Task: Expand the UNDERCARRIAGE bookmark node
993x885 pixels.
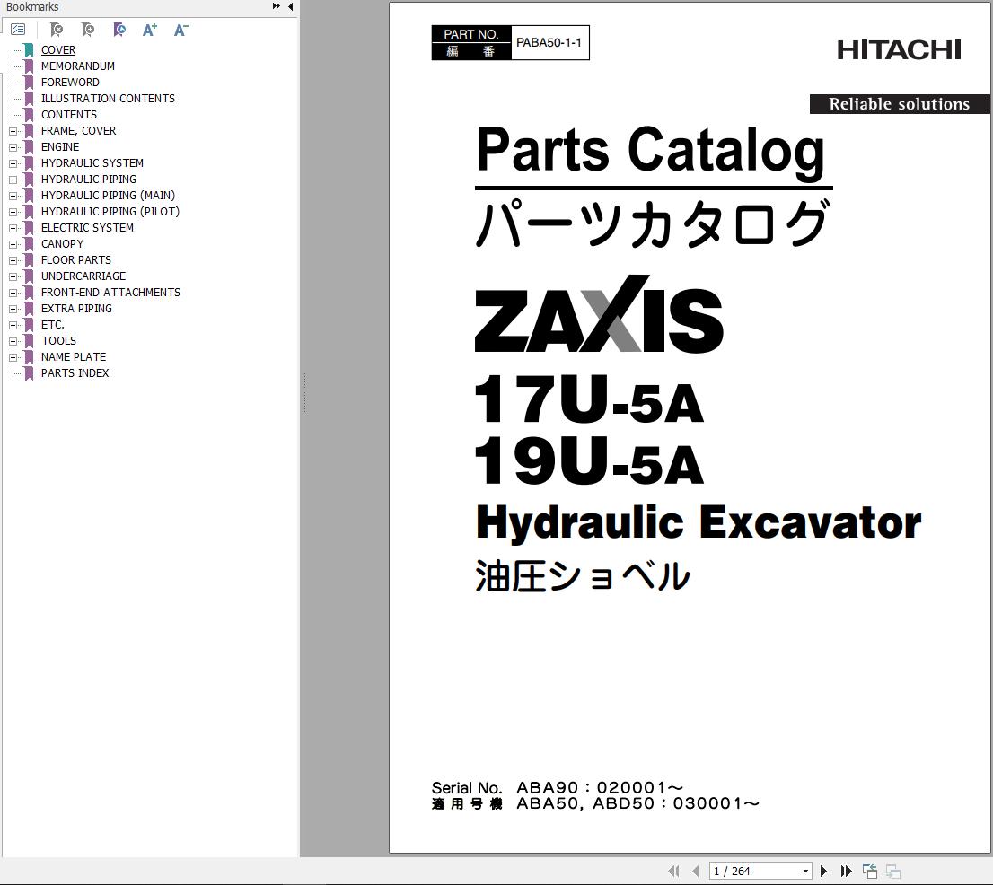Action: [13, 276]
